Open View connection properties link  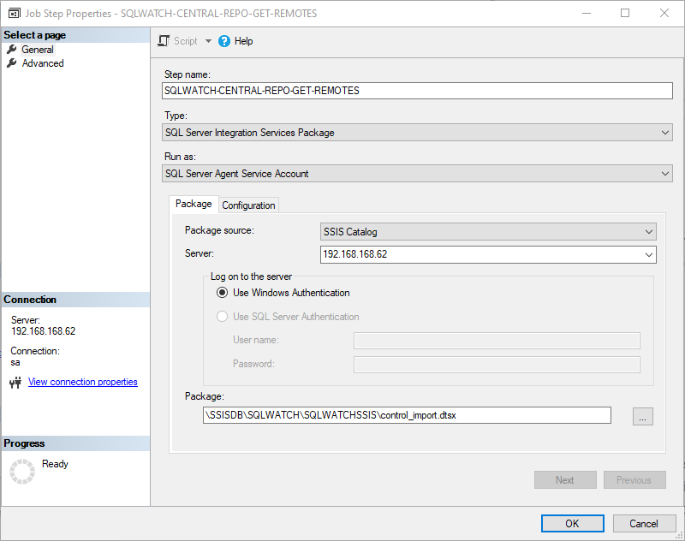tap(82, 382)
